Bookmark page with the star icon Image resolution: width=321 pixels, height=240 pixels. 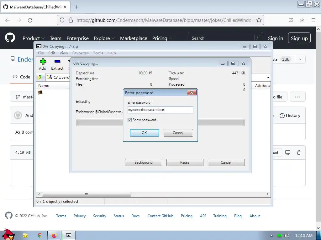point(259,20)
